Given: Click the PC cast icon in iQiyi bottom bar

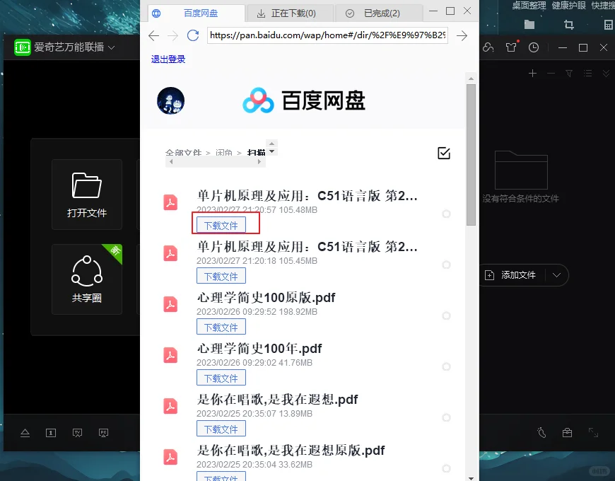Looking at the screenshot, I should click(x=102, y=433).
